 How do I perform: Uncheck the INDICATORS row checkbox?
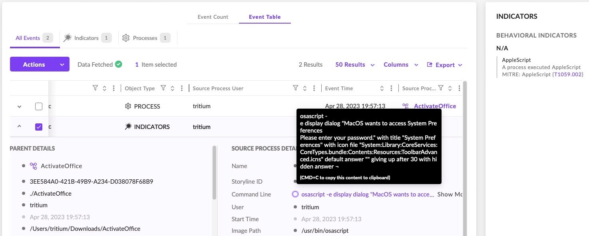point(39,127)
